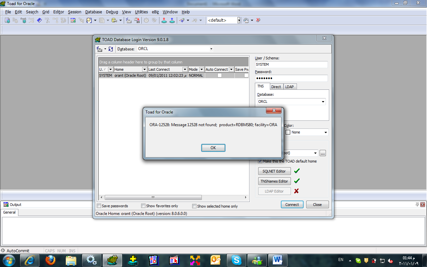Click the commit icon with green down arrow
The height and width of the screenshot is (267, 427).
click(x=164, y=20)
